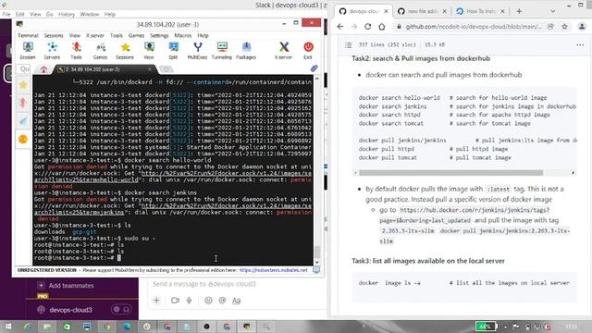Click the Slack message input field
The width and height of the screenshot is (592, 333).
click(237, 284)
